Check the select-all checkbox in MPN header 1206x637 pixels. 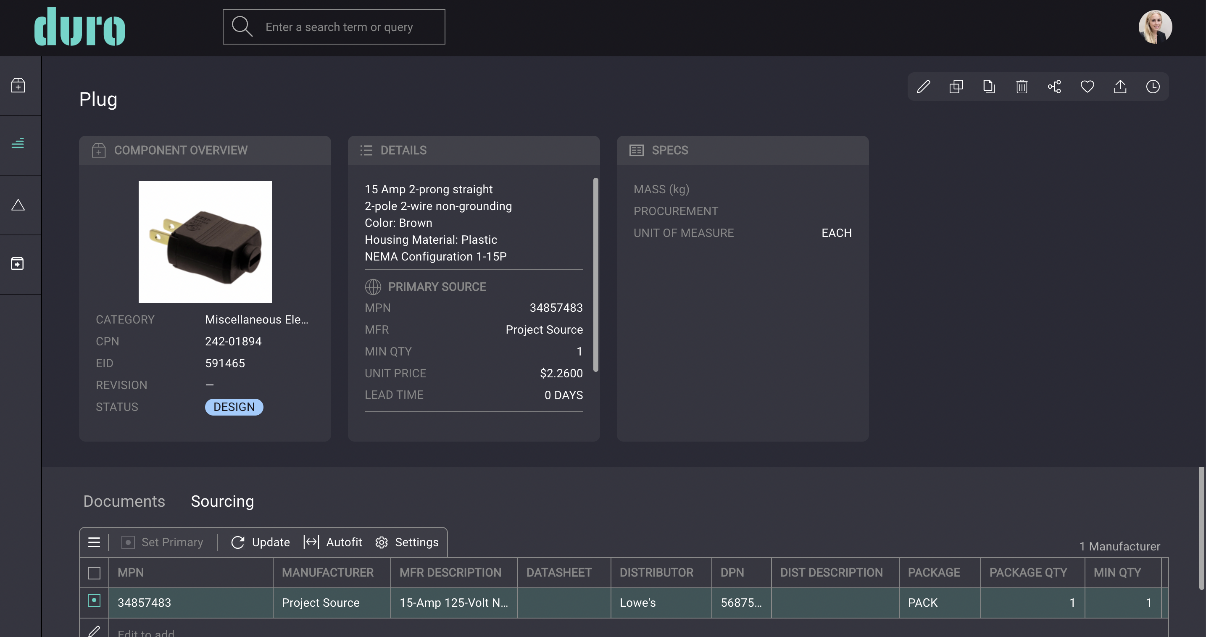point(94,573)
